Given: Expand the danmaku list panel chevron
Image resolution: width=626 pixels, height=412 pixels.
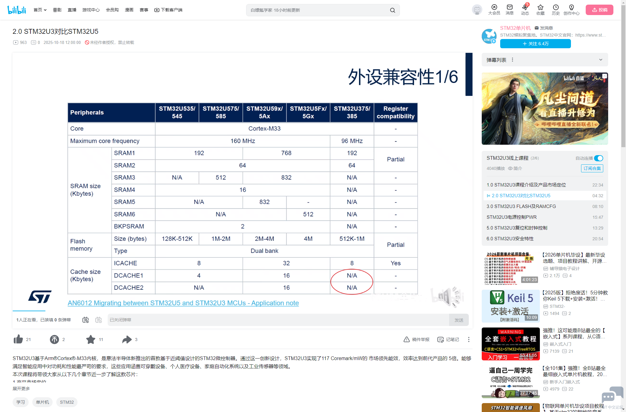Looking at the screenshot, I should [601, 60].
